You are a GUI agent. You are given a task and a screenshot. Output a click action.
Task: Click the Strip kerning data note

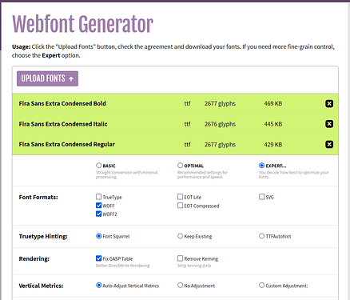tap(194, 266)
